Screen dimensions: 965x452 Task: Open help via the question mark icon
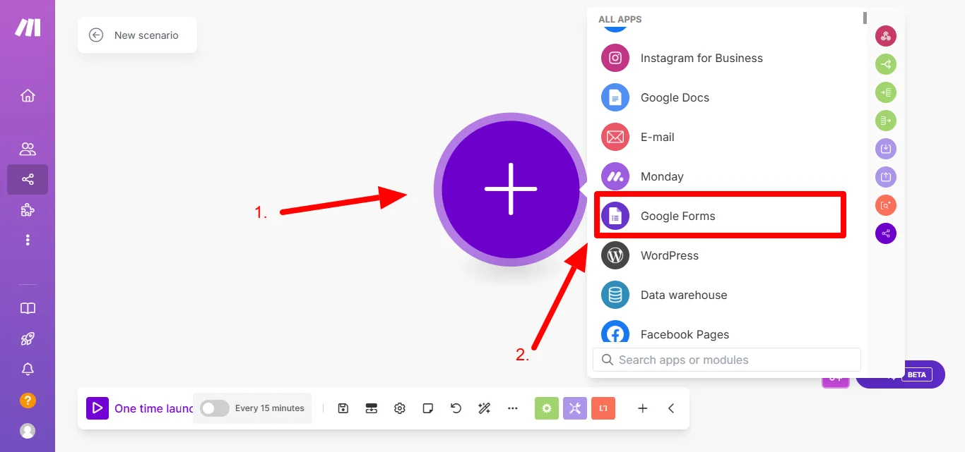click(27, 400)
